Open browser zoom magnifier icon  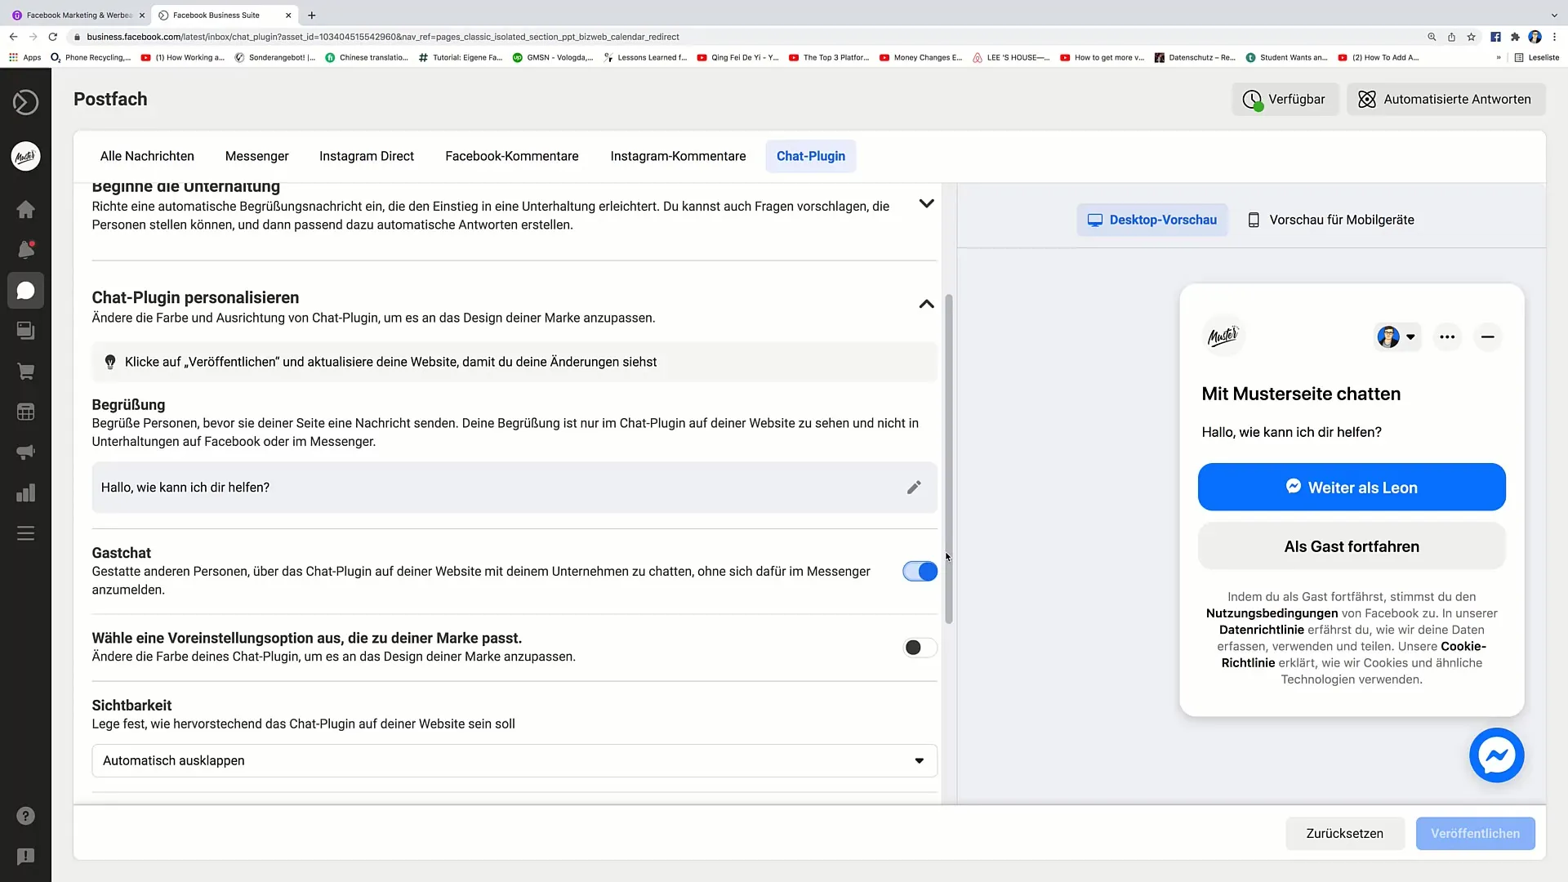[1432, 37]
